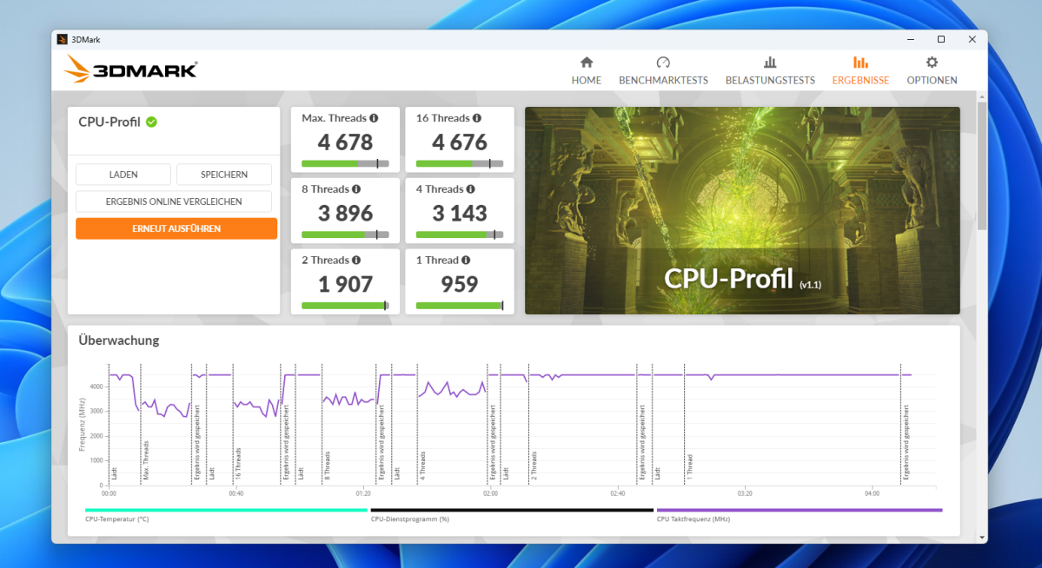Toggle the CPU-Temperatur (°C) legend line
This screenshot has height=568, width=1042.
point(226,510)
